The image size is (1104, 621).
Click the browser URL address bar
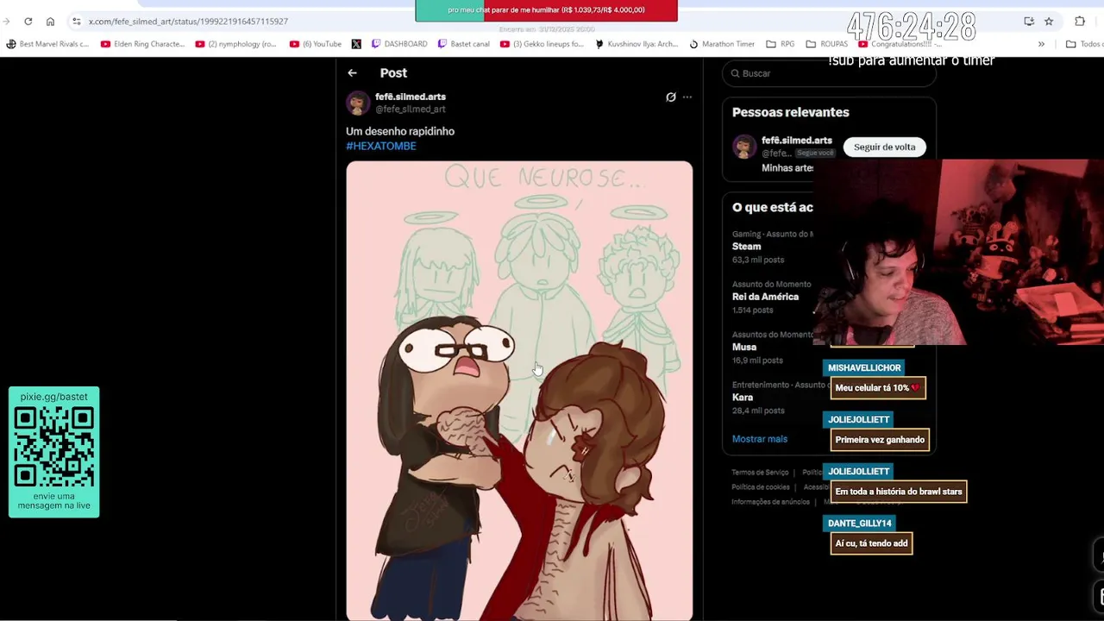tap(543, 22)
